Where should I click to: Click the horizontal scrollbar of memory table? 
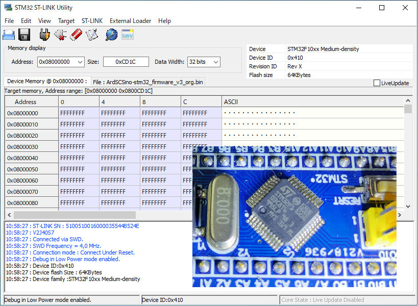click(x=74, y=215)
